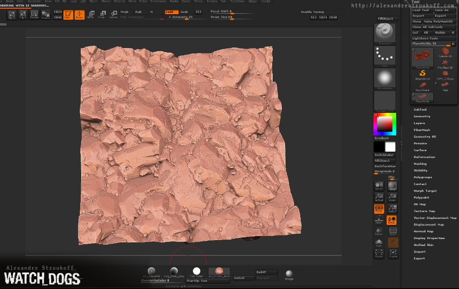Image resolution: width=459 pixels, height=289 pixels.
Task: Expand the Geometry HD section
Action: click(x=425, y=137)
